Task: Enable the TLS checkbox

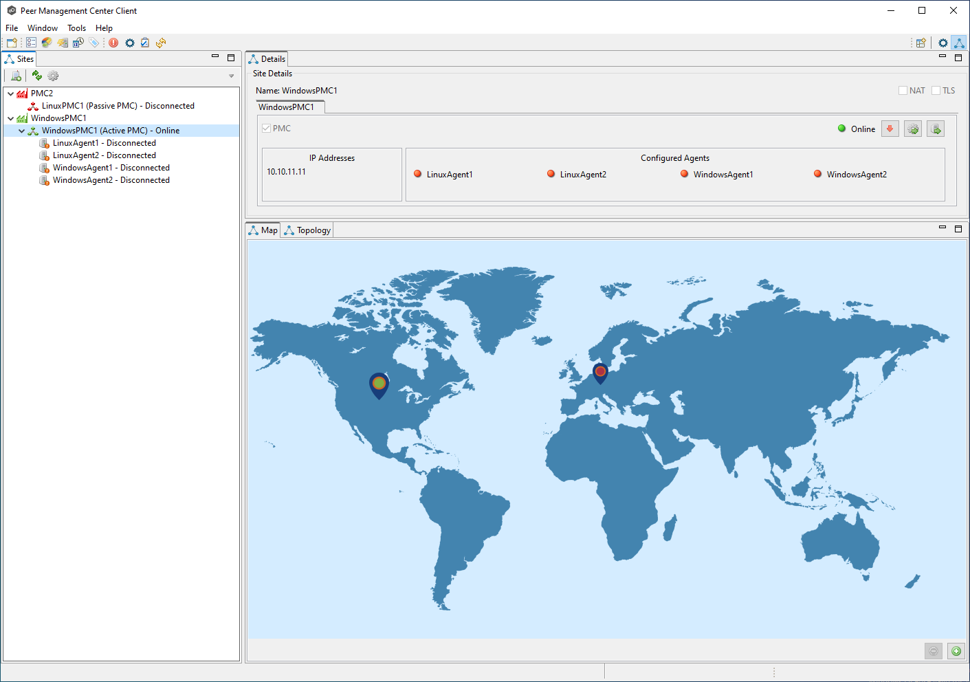Action: click(x=936, y=91)
